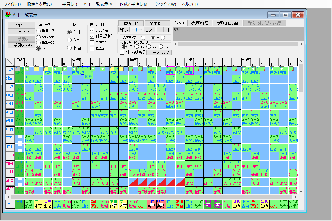Click the app icon in the AI一覧表示 title bar
Screen dimensions: 332x221
click(x=8, y=15)
